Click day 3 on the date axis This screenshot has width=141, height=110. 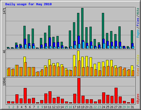pyautogui.click(x=17, y=107)
